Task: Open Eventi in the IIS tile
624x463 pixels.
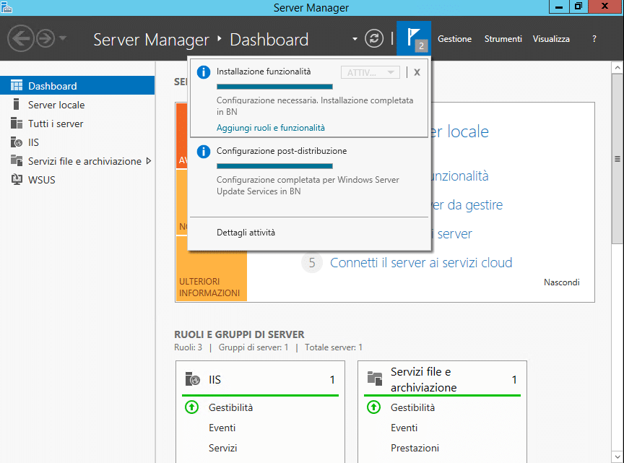Action: point(222,428)
